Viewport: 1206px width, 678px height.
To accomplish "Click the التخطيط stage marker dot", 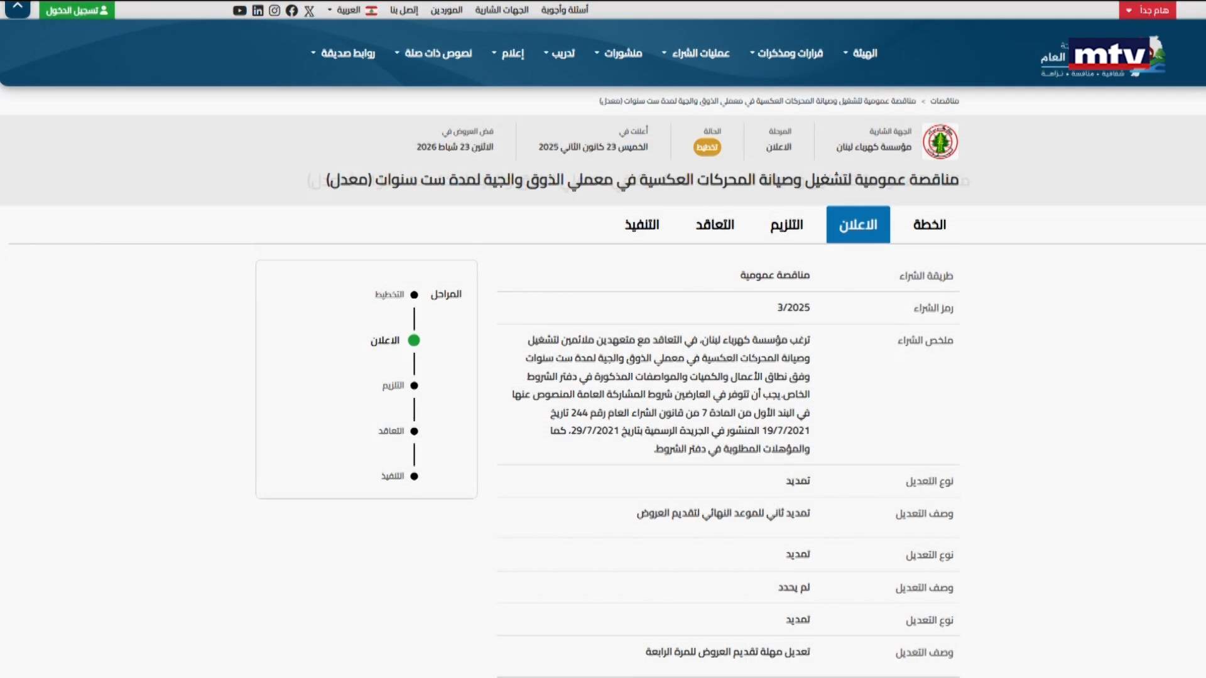I will (414, 294).
